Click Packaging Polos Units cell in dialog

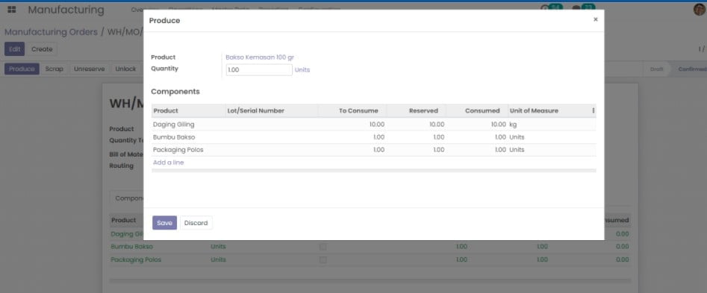[517, 149]
